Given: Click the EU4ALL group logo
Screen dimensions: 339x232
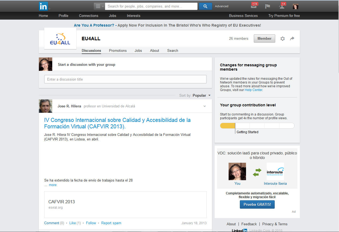Looking at the screenshot, I should [60, 38].
